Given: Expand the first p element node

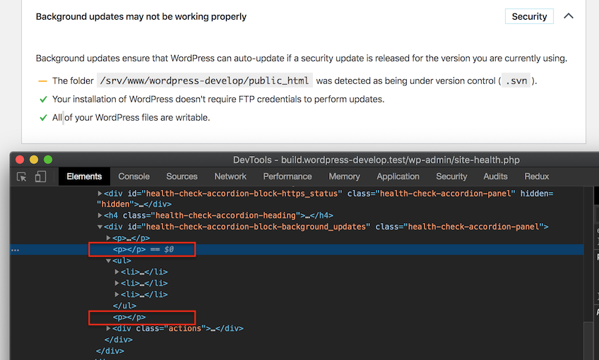Looking at the screenshot, I should [108, 238].
